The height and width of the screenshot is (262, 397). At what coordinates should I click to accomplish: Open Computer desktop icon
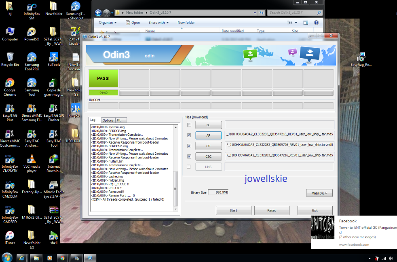pos(10,34)
